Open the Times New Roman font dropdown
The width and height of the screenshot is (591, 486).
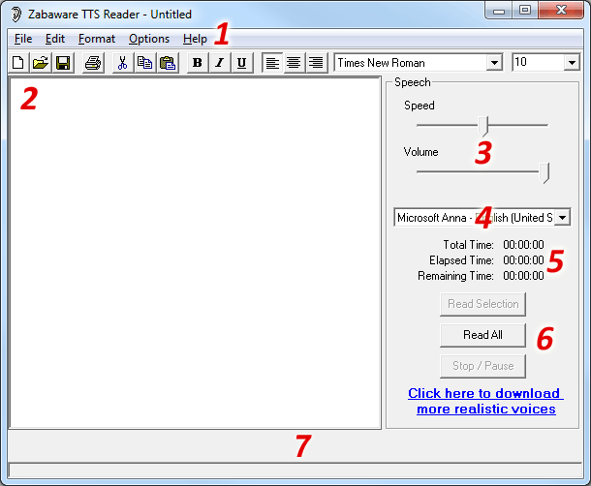(494, 63)
